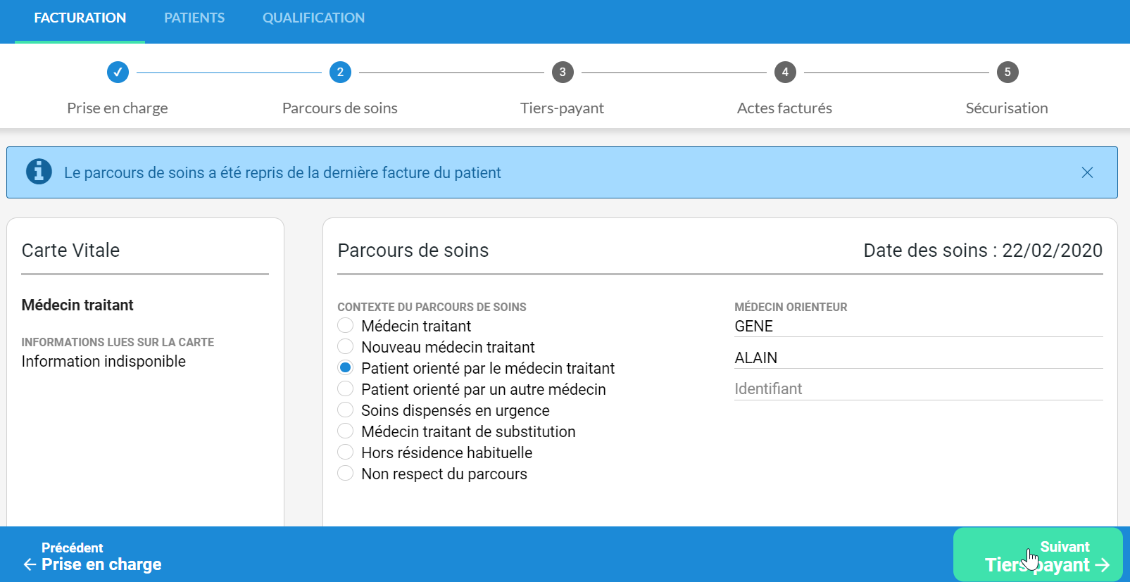This screenshot has height=582, width=1130.
Task: Select the Médecin traitant radio option
Action: (346, 325)
